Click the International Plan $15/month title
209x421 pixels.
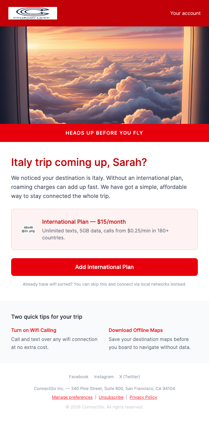(x=84, y=222)
